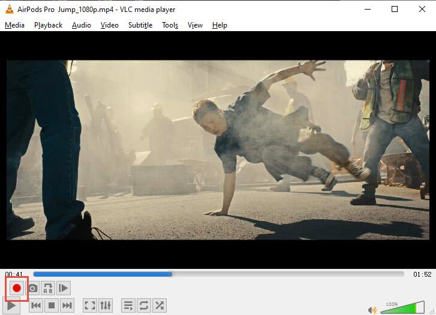Toggle fullscreen video mode

90,305
